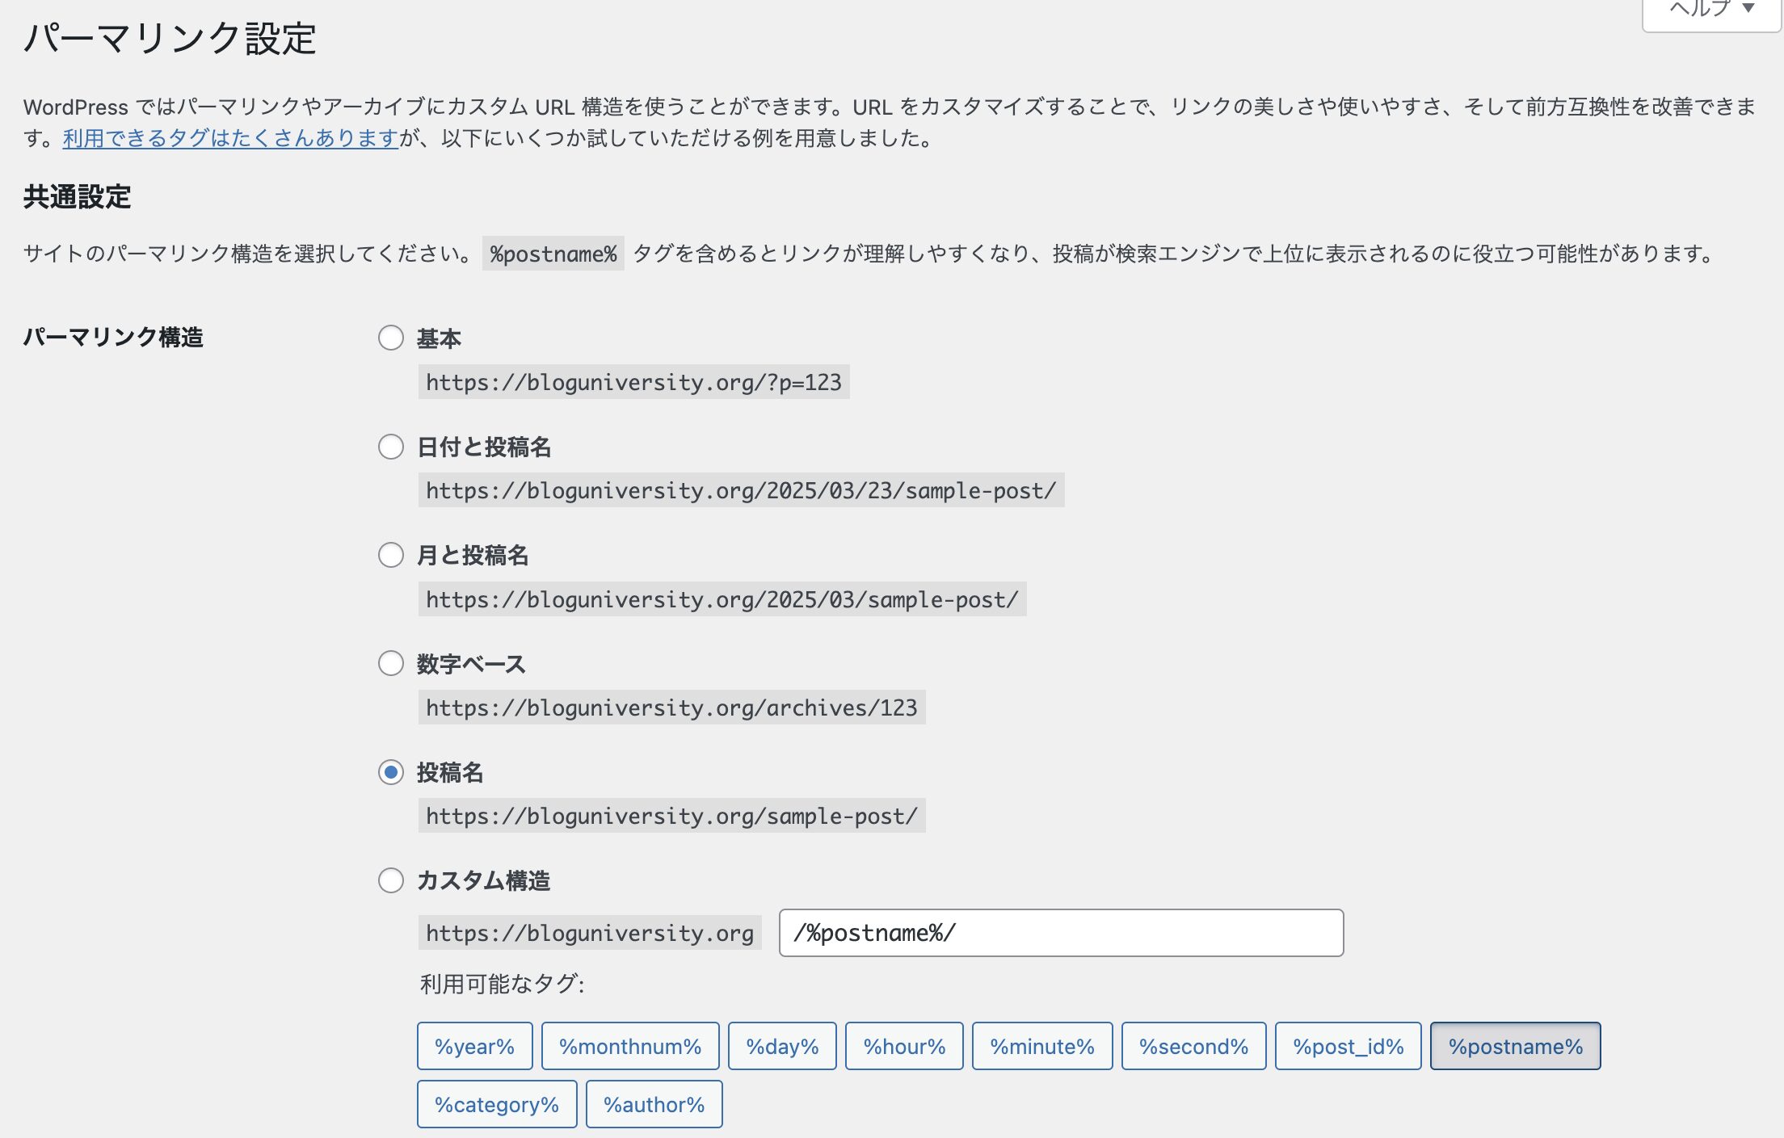Screen dimensions: 1784x1138
Task: Enable the カスタム構造 radio option
Action: click(x=391, y=880)
